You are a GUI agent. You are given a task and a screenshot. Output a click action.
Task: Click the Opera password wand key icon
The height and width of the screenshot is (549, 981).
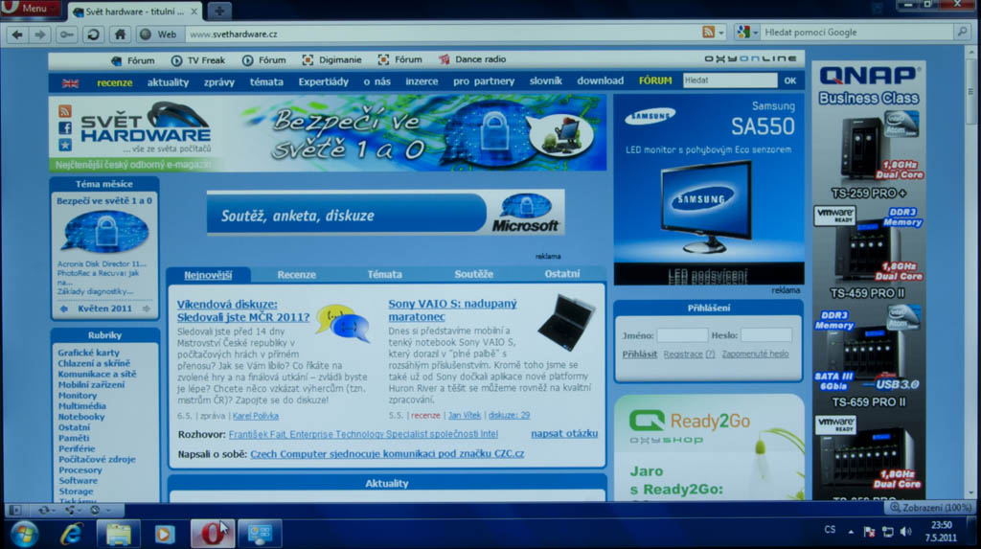click(x=66, y=34)
